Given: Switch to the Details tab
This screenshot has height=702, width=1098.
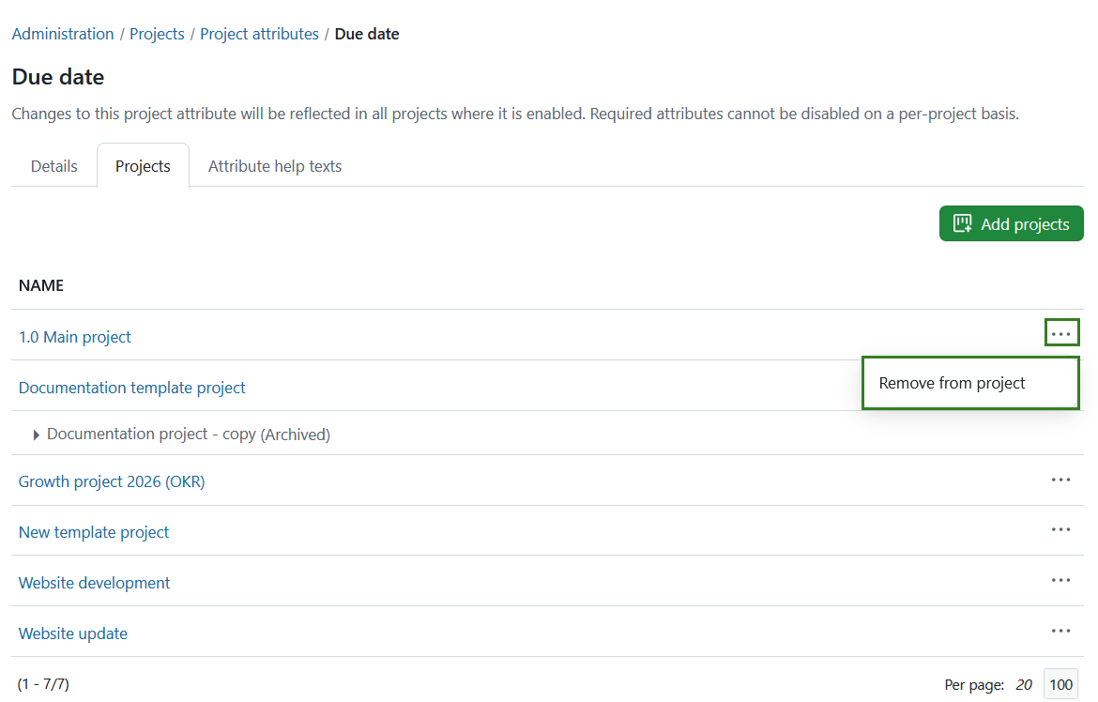Looking at the screenshot, I should (53, 165).
